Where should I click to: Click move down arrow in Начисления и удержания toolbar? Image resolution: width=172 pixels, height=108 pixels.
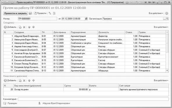(x=33, y=80)
